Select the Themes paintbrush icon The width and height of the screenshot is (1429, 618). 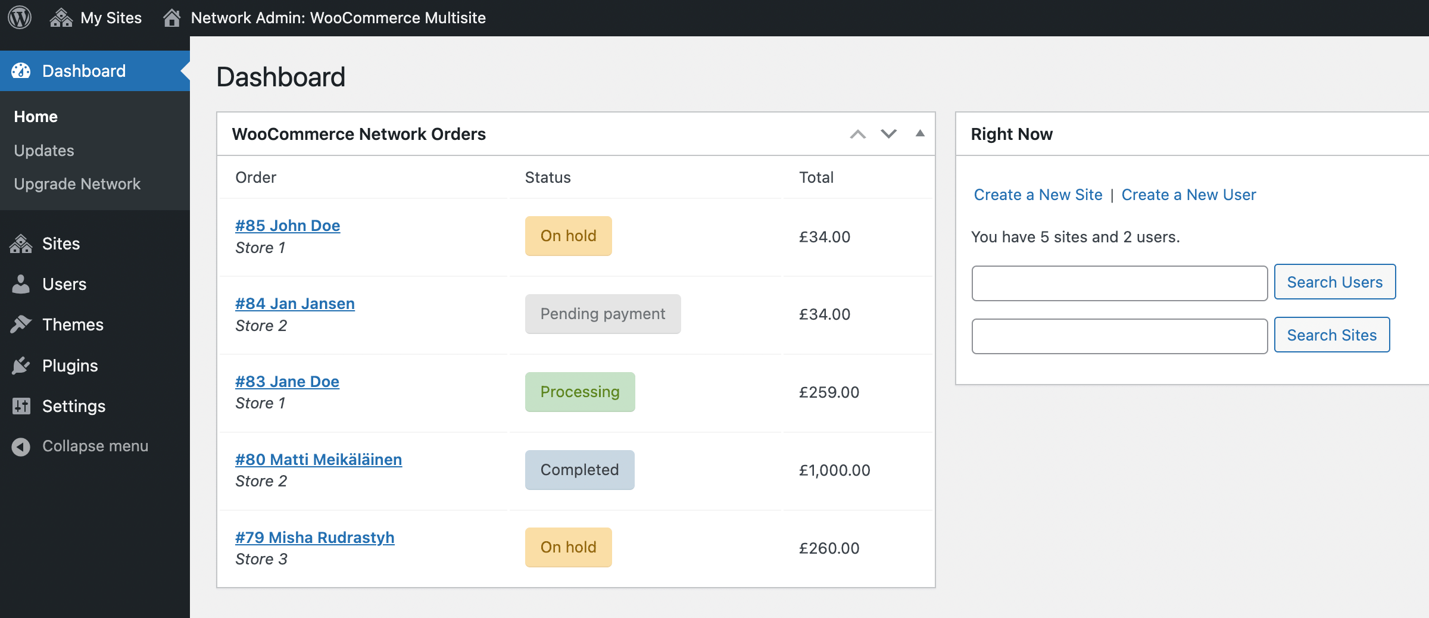21,324
